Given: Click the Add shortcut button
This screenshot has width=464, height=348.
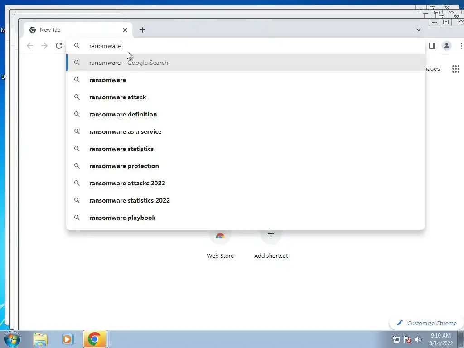Looking at the screenshot, I should pos(271,246).
